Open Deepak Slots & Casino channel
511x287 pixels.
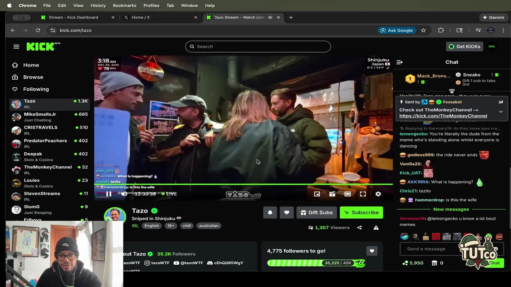click(x=50, y=156)
